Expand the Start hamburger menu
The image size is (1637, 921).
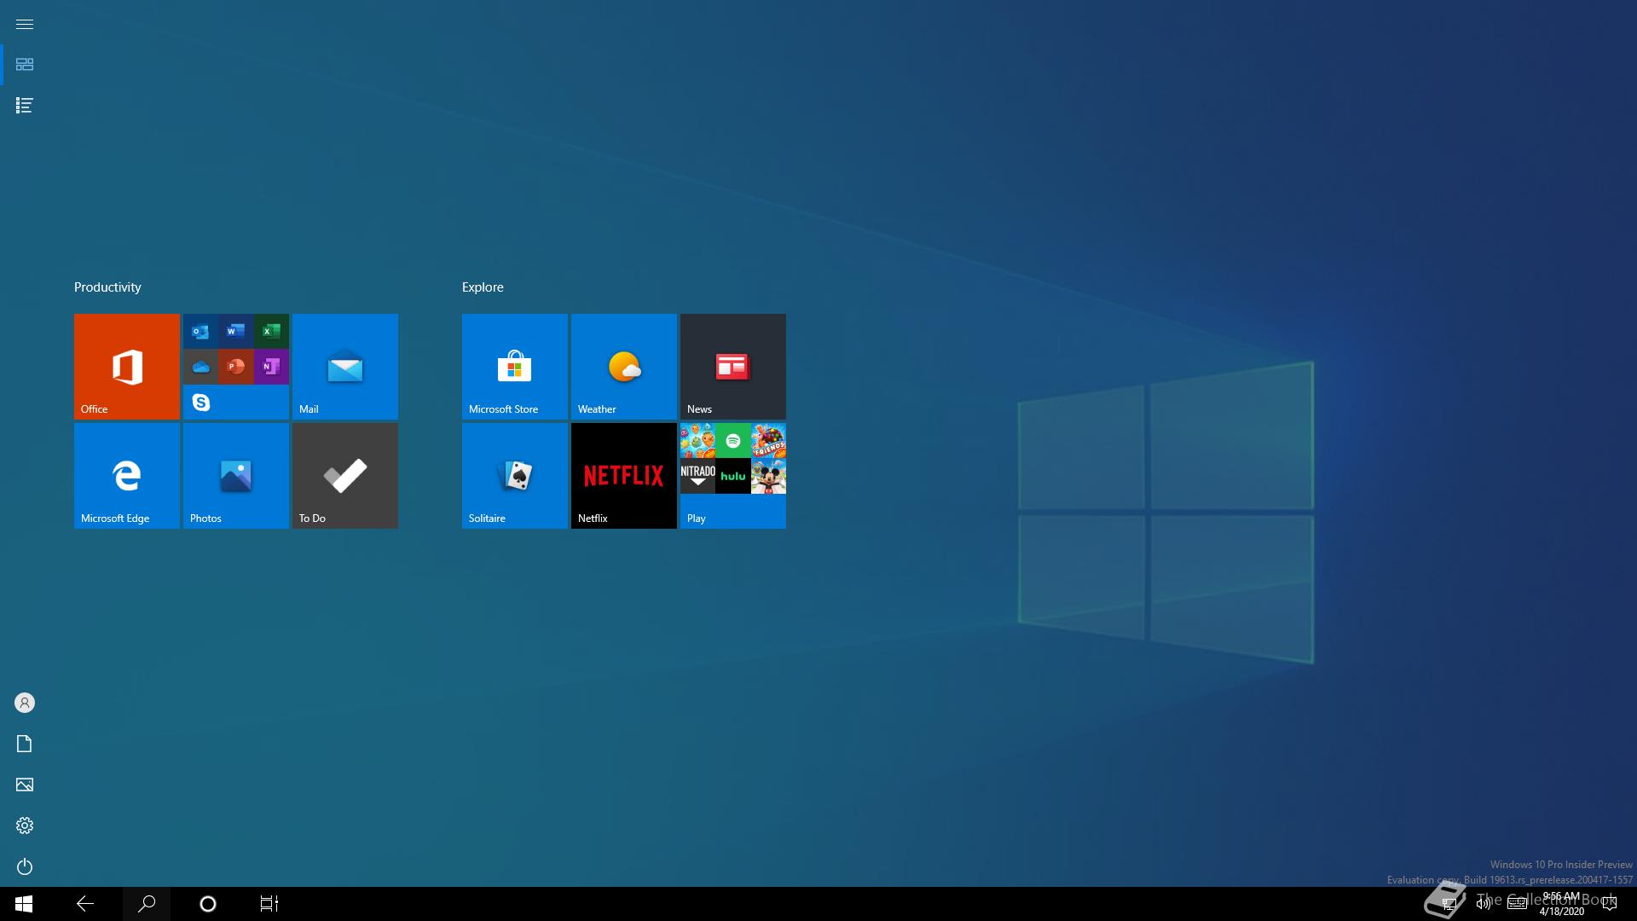pos(25,24)
